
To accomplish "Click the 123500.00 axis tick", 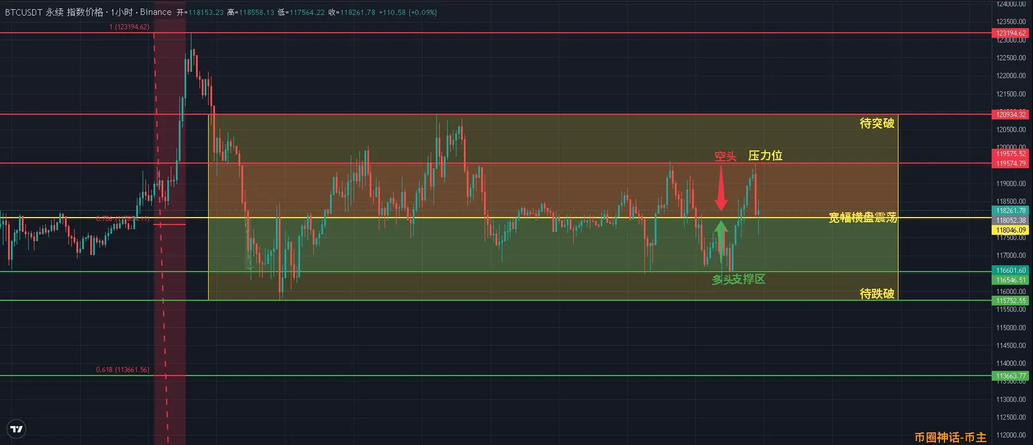I will pyautogui.click(x=1011, y=22).
